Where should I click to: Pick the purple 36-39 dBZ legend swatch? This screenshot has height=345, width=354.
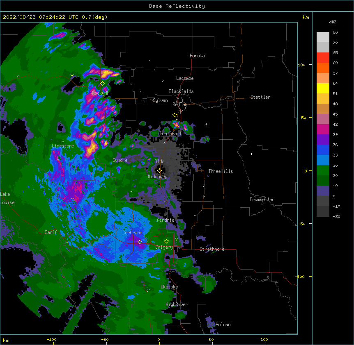coord(323,139)
